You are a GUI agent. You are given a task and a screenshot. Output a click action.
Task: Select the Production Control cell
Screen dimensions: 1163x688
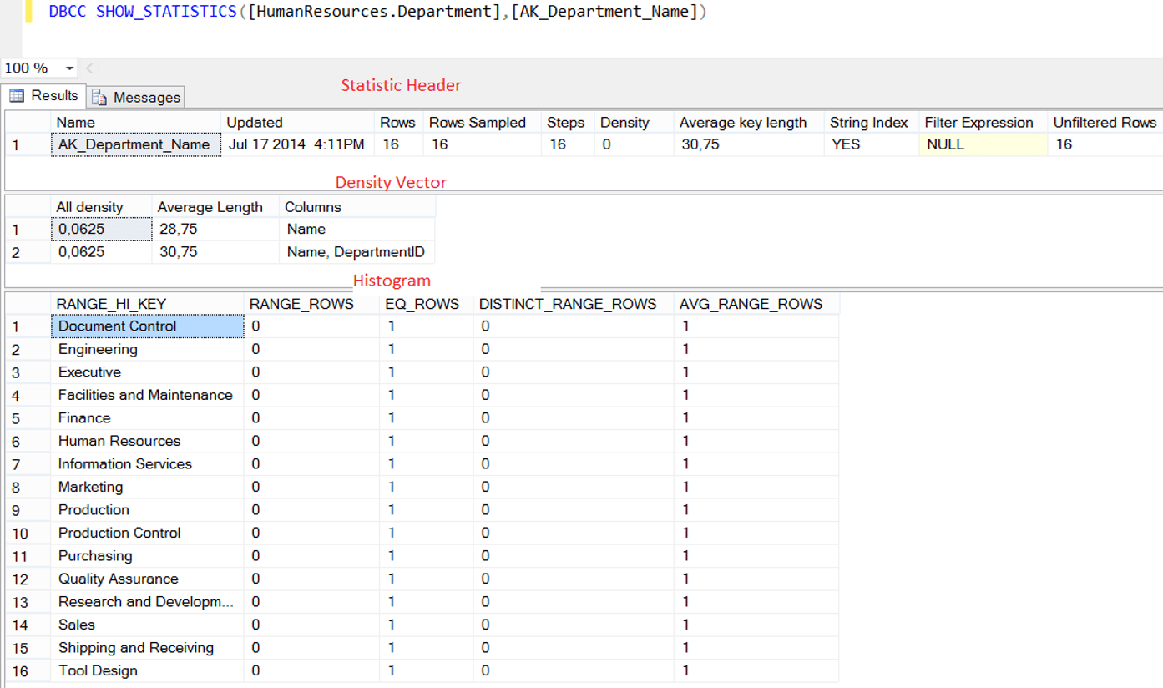click(148, 533)
